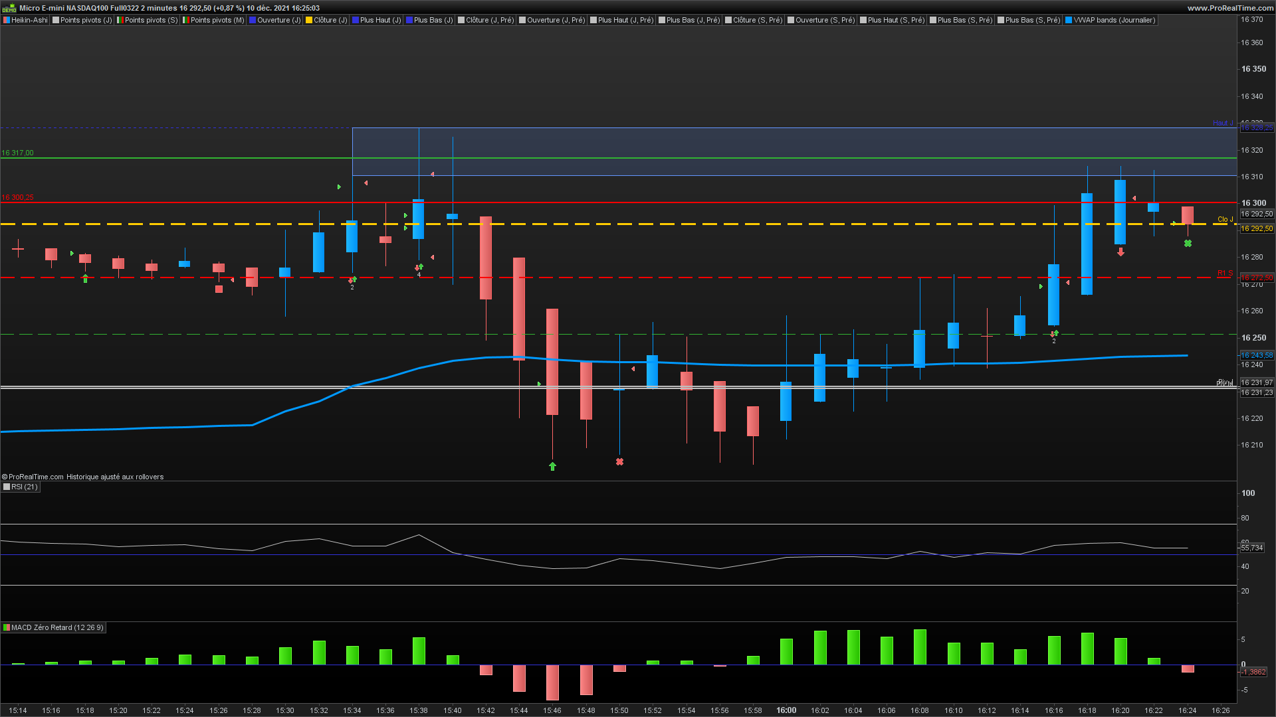Click the DEMO icon in the title bar

pyautogui.click(x=9, y=9)
